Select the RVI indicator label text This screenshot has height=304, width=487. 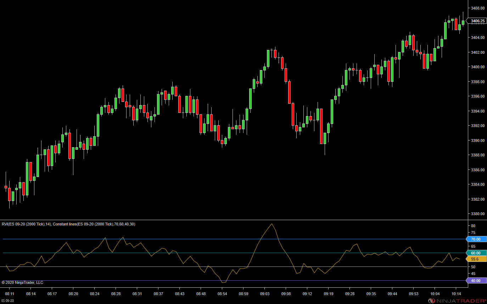(27, 224)
